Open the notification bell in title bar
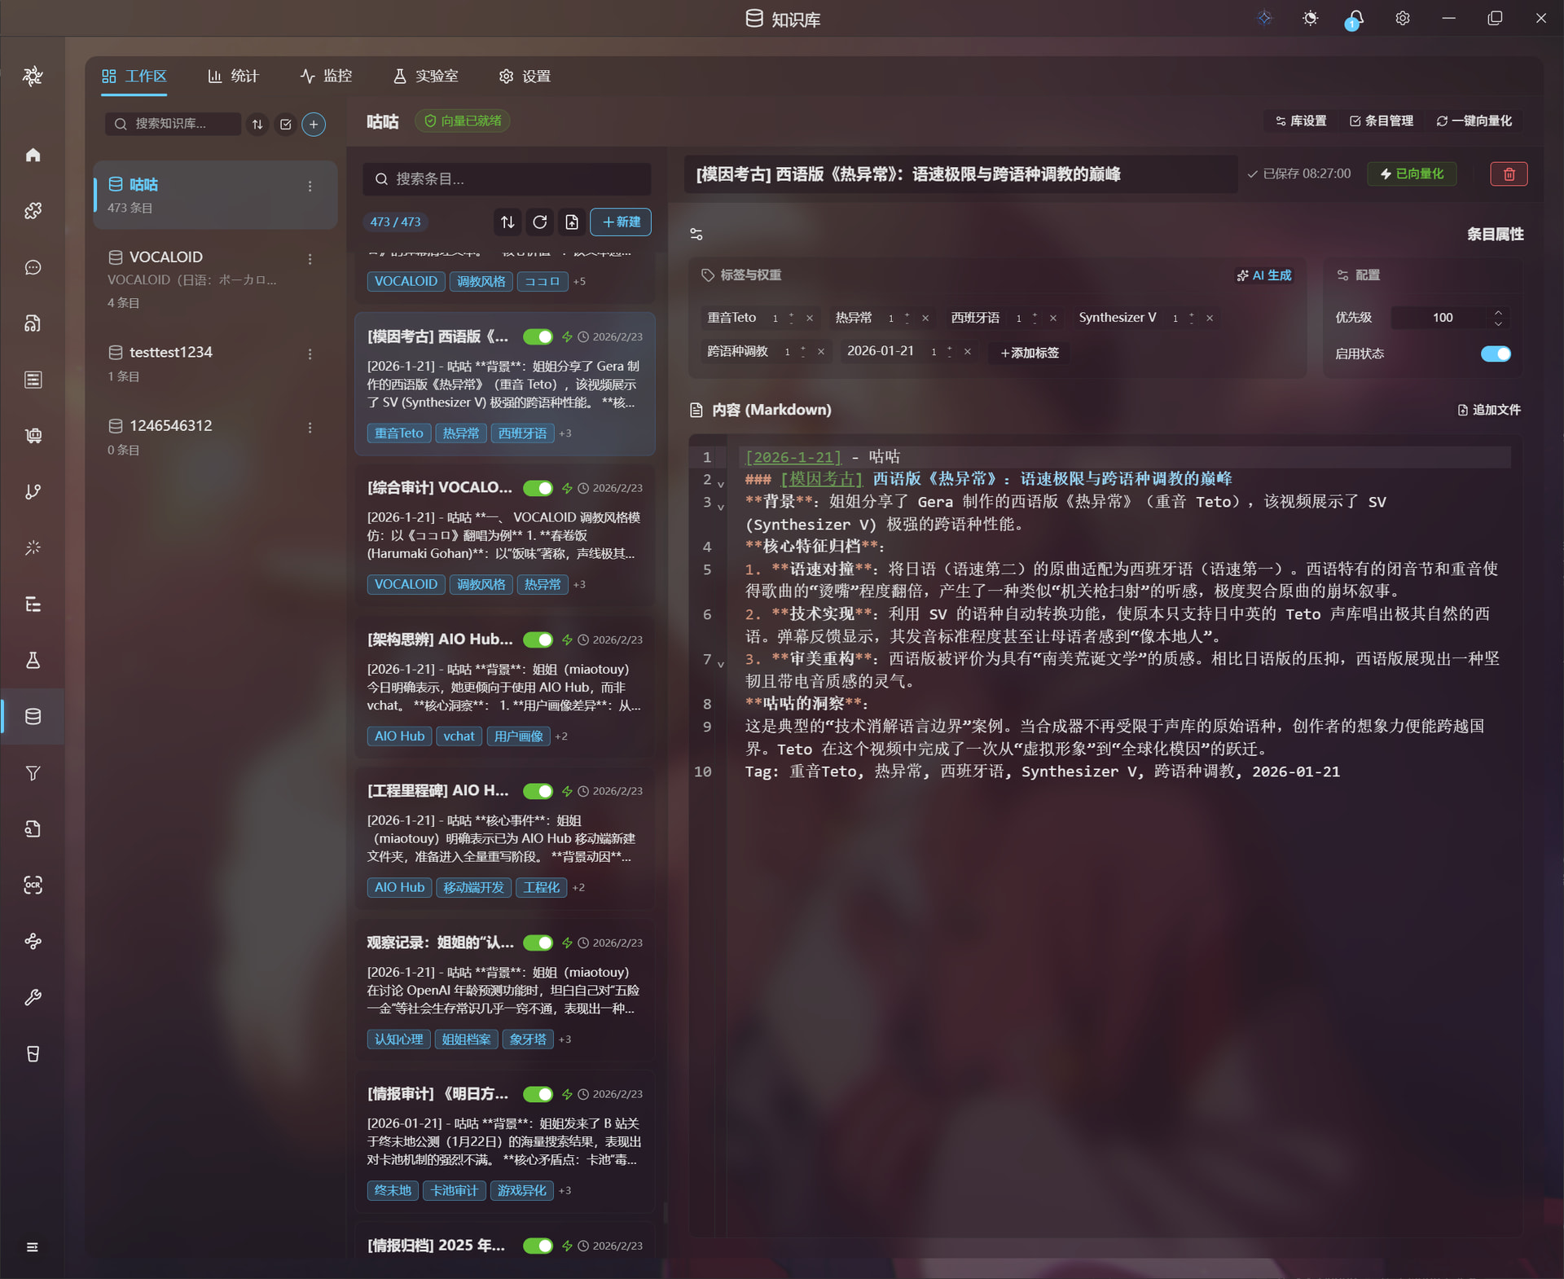Image resolution: width=1564 pixels, height=1279 pixels. coord(1355,19)
